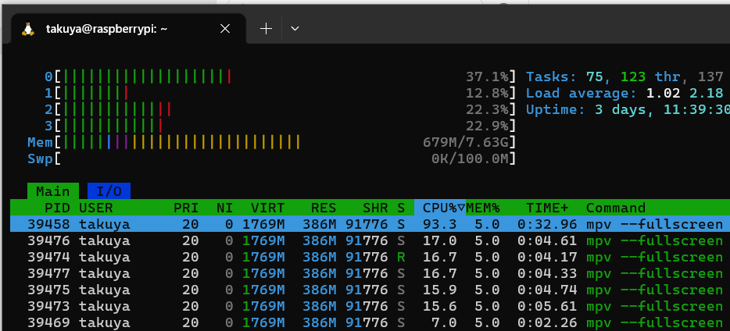Screen dimensions: 730x331
Task: Click the 0:05.61 TIME+ value
Action: (x=547, y=306)
